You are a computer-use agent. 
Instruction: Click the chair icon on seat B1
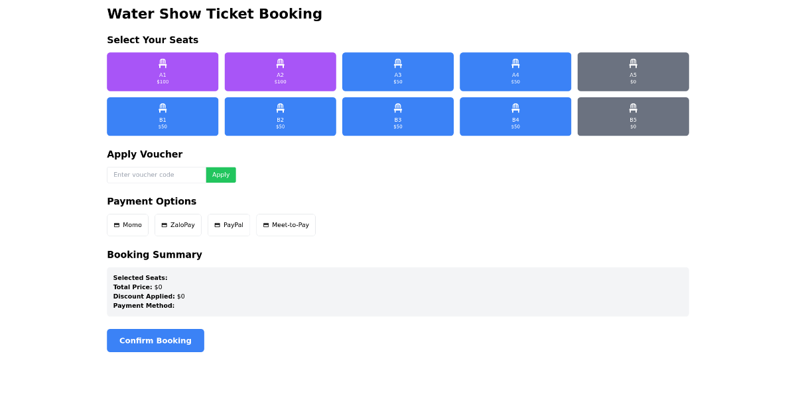[163, 109]
